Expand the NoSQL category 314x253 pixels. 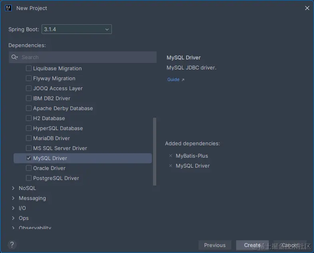[13, 188]
